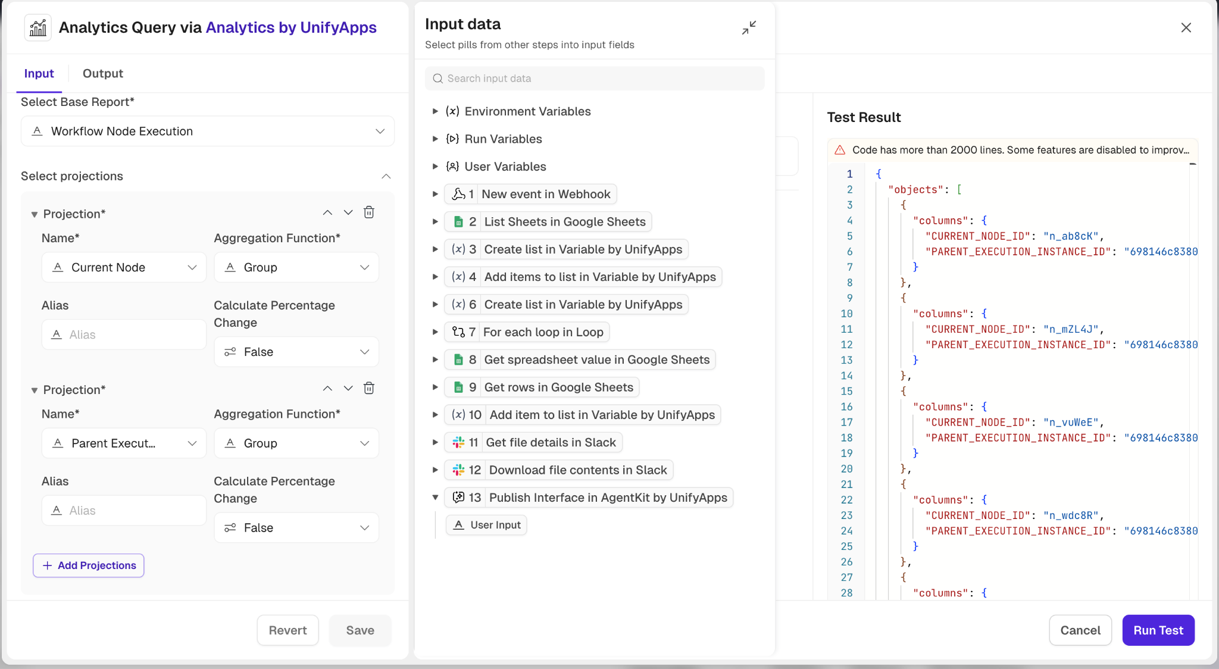Click the Run Test button
1219x669 pixels.
click(1158, 630)
